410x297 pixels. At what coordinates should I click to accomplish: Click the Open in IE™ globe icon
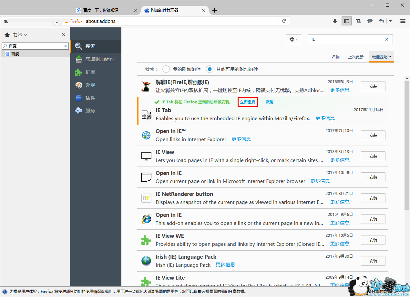146,135
